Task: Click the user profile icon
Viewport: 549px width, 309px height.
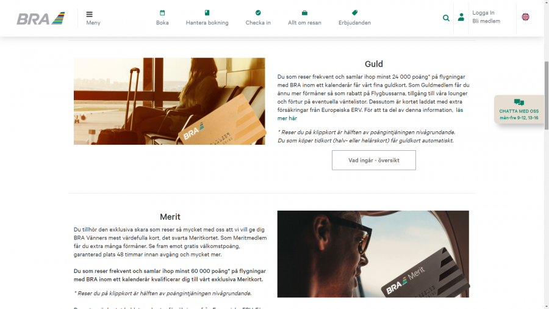Action: (461, 17)
